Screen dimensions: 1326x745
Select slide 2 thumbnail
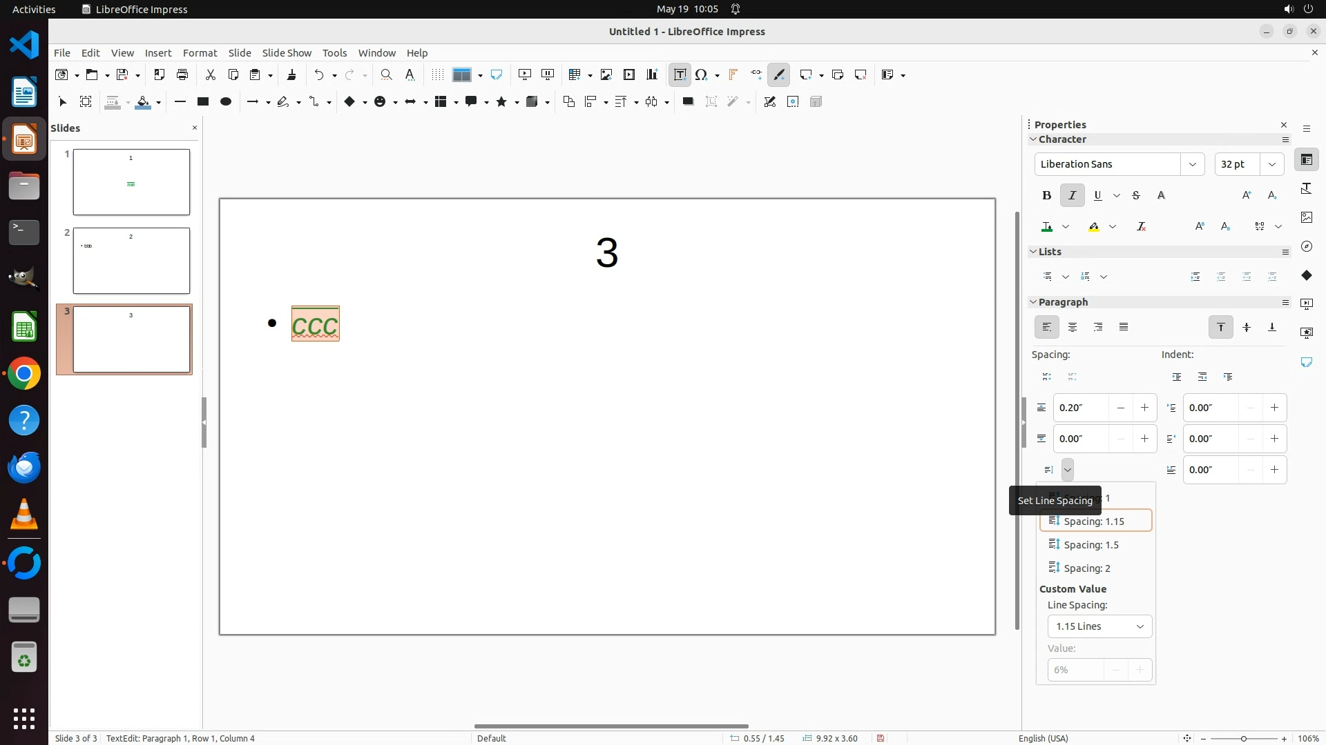(x=131, y=261)
